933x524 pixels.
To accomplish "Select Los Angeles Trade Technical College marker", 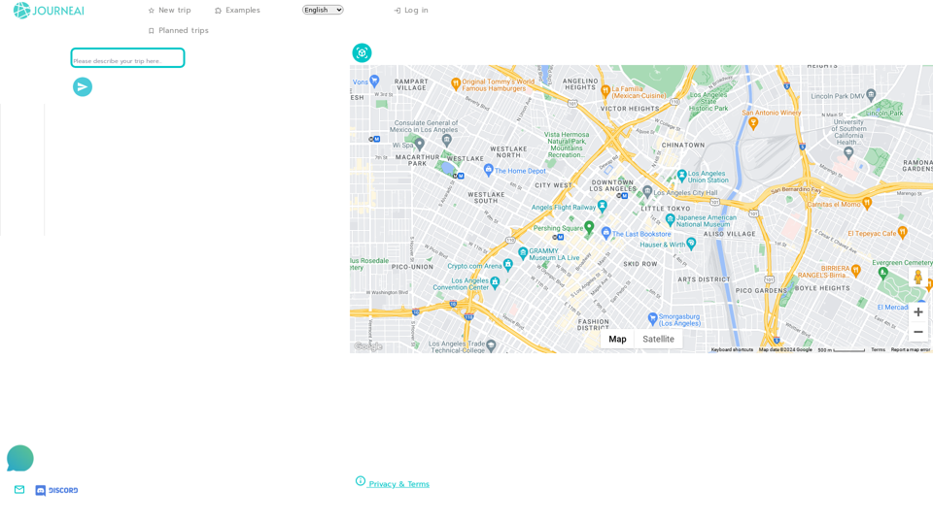I will 491,345.
